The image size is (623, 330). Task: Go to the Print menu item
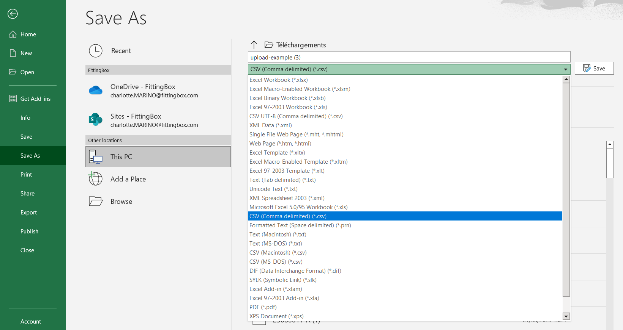click(26, 175)
